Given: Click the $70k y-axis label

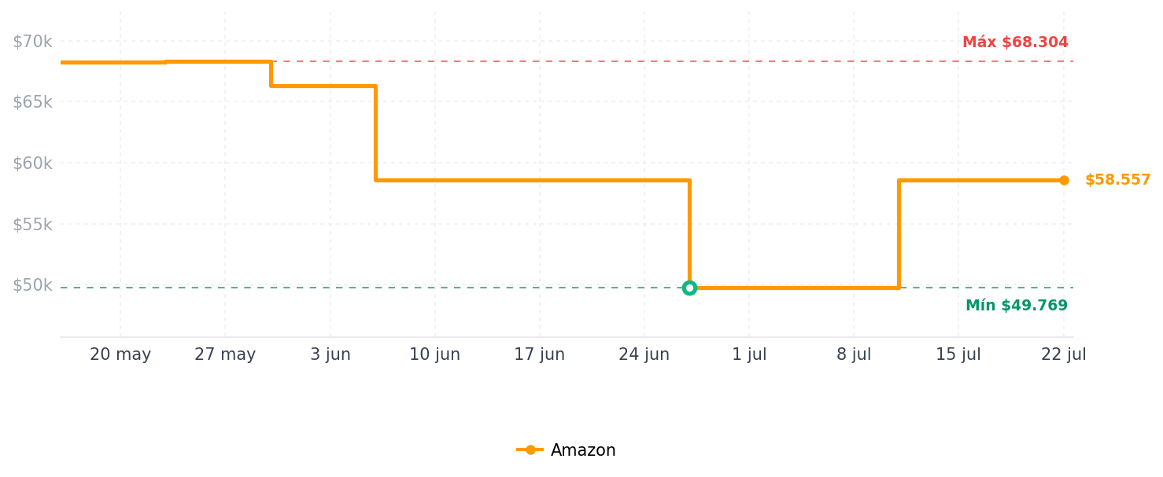Looking at the screenshot, I should point(32,42).
